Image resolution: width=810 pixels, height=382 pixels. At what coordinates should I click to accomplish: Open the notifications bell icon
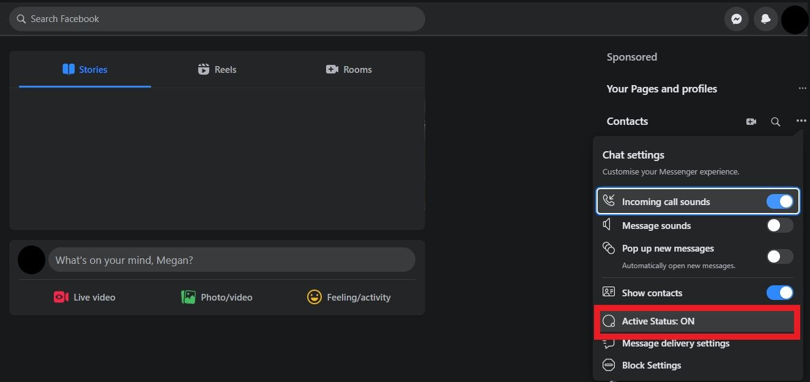click(765, 19)
